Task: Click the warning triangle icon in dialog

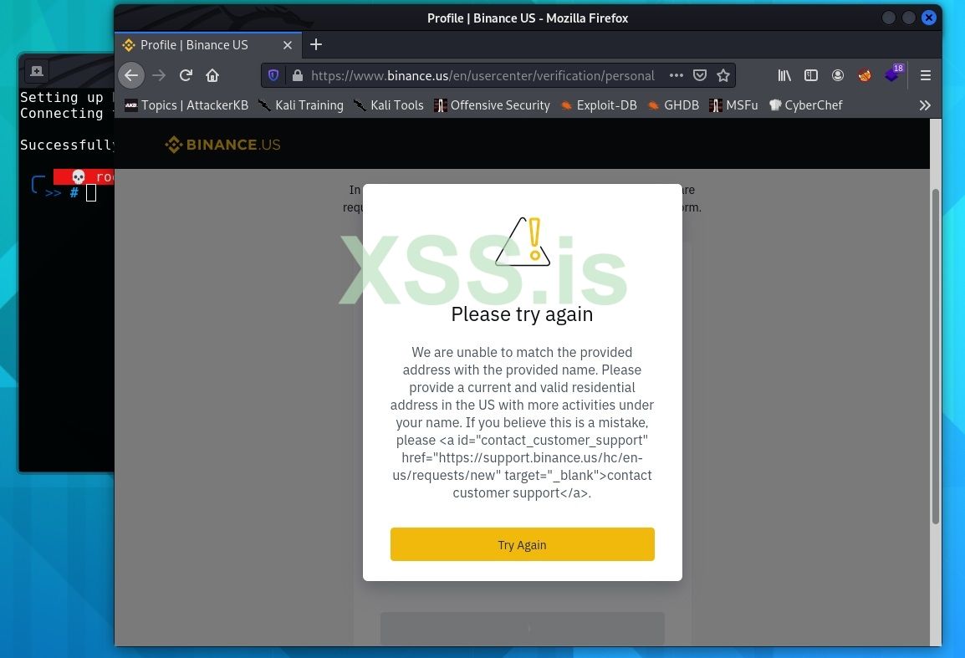Action: pos(523,242)
